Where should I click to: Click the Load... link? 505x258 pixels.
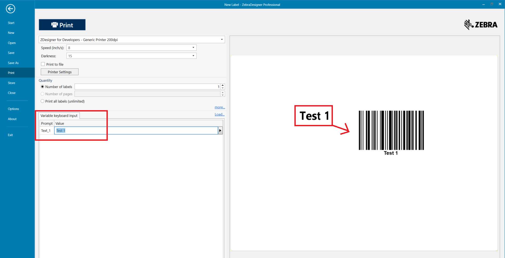coord(220,114)
